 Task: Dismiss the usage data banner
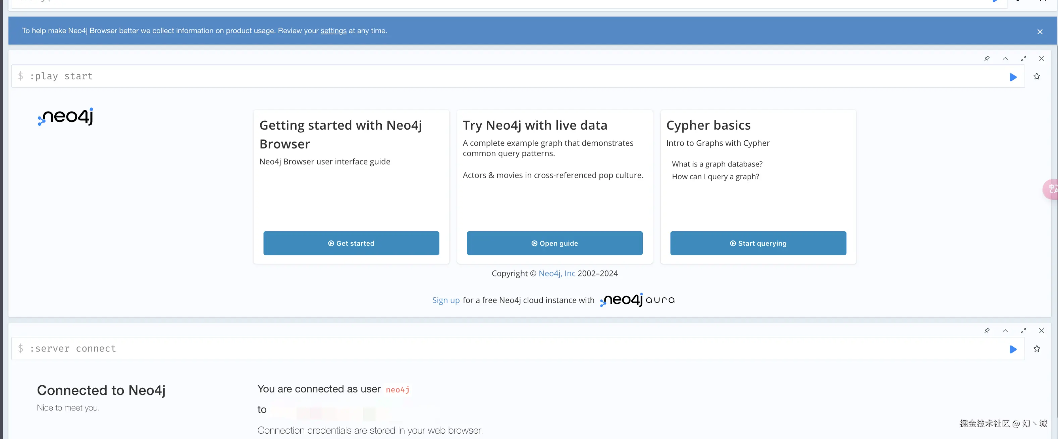(x=1040, y=32)
